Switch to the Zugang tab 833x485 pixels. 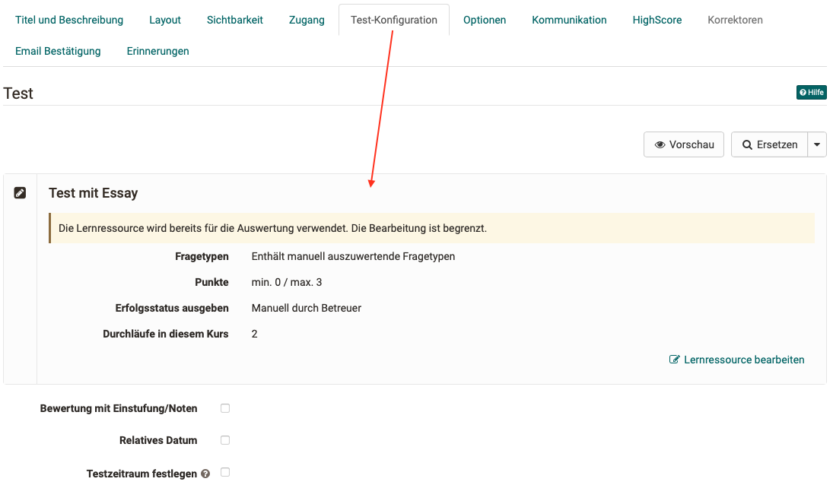click(x=306, y=20)
